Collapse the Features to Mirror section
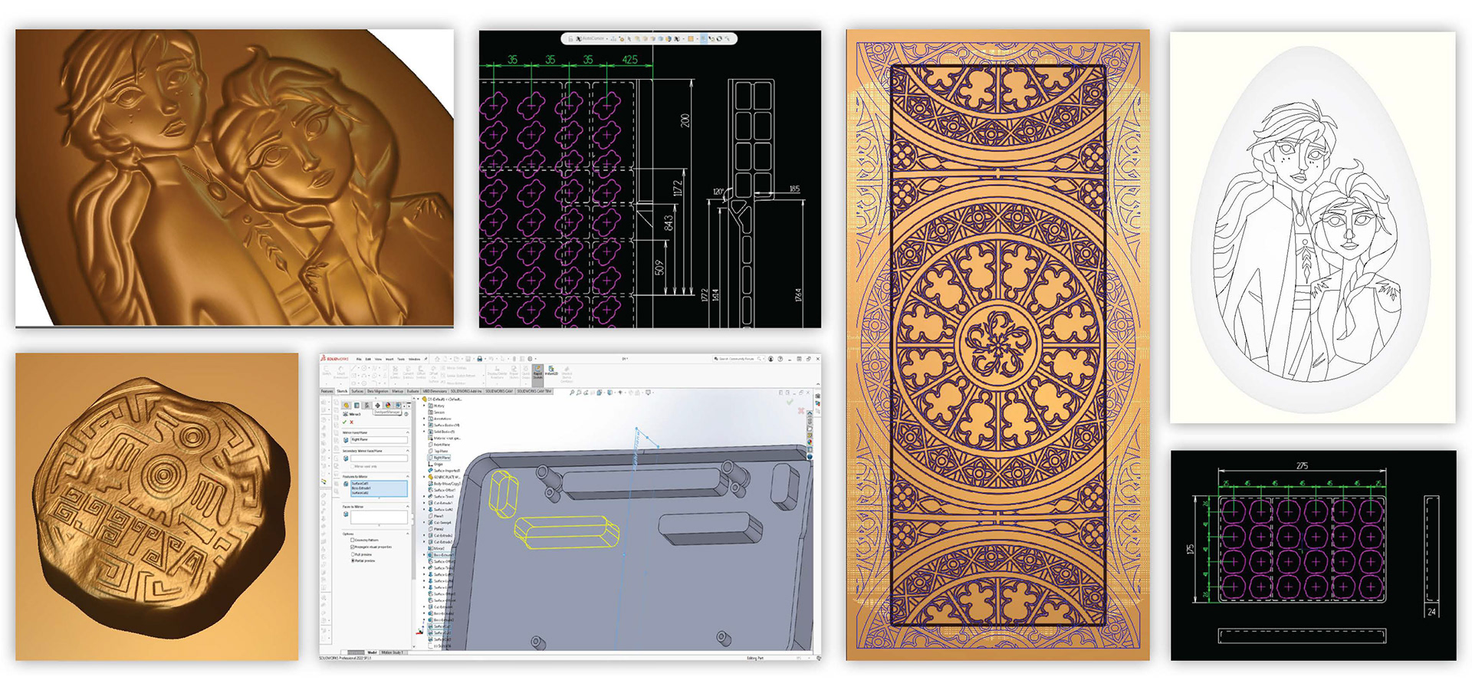 point(408,476)
